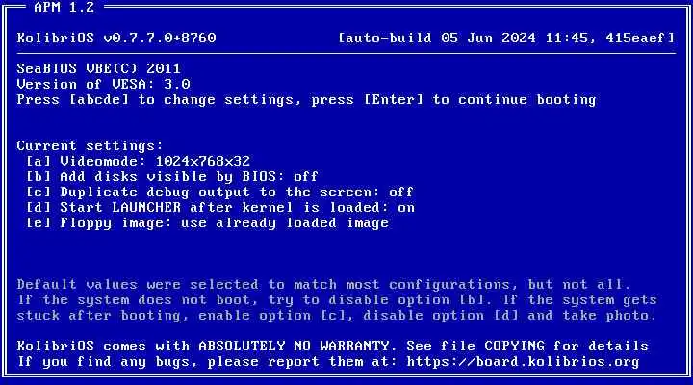Click the [abcde] key hint
The width and height of the screenshot is (693, 385).
click(99, 99)
